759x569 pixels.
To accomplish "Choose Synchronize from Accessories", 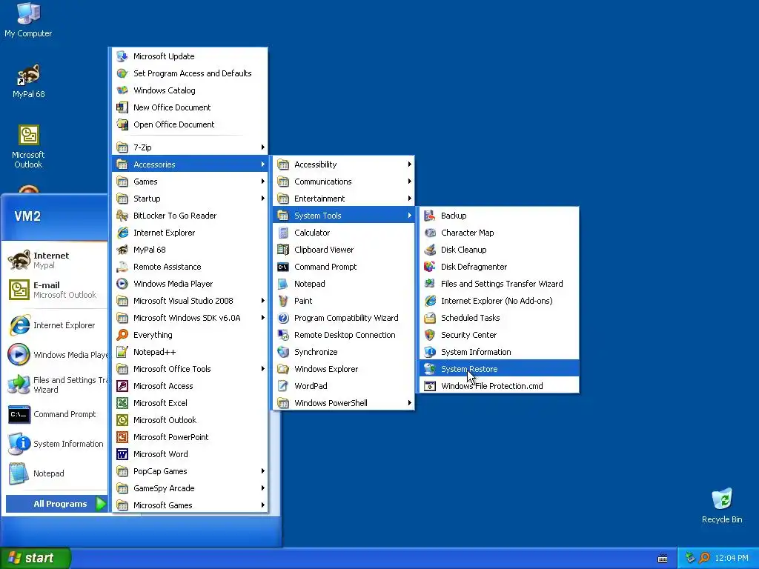I will [344, 352].
